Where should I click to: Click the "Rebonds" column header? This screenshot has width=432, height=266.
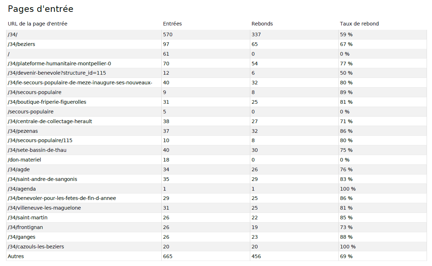[x=262, y=24]
